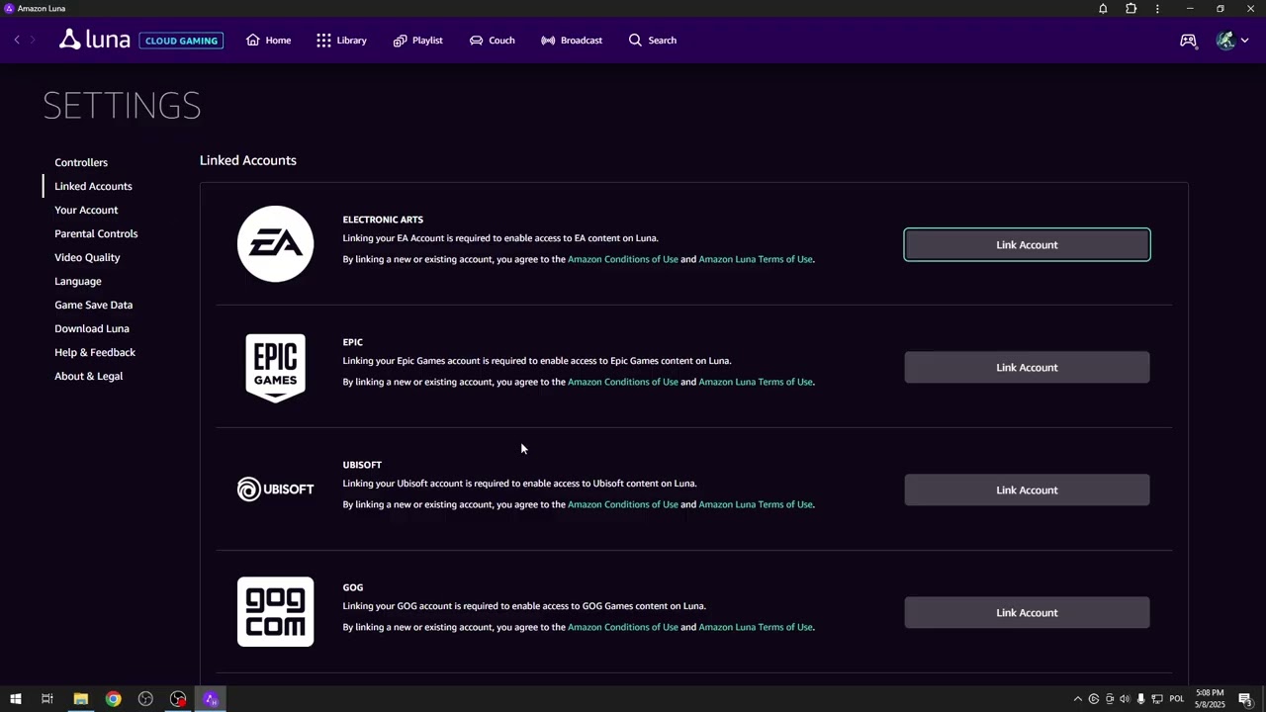Open the Windows Start menu
1266x712 pixels.
(15, 699)
